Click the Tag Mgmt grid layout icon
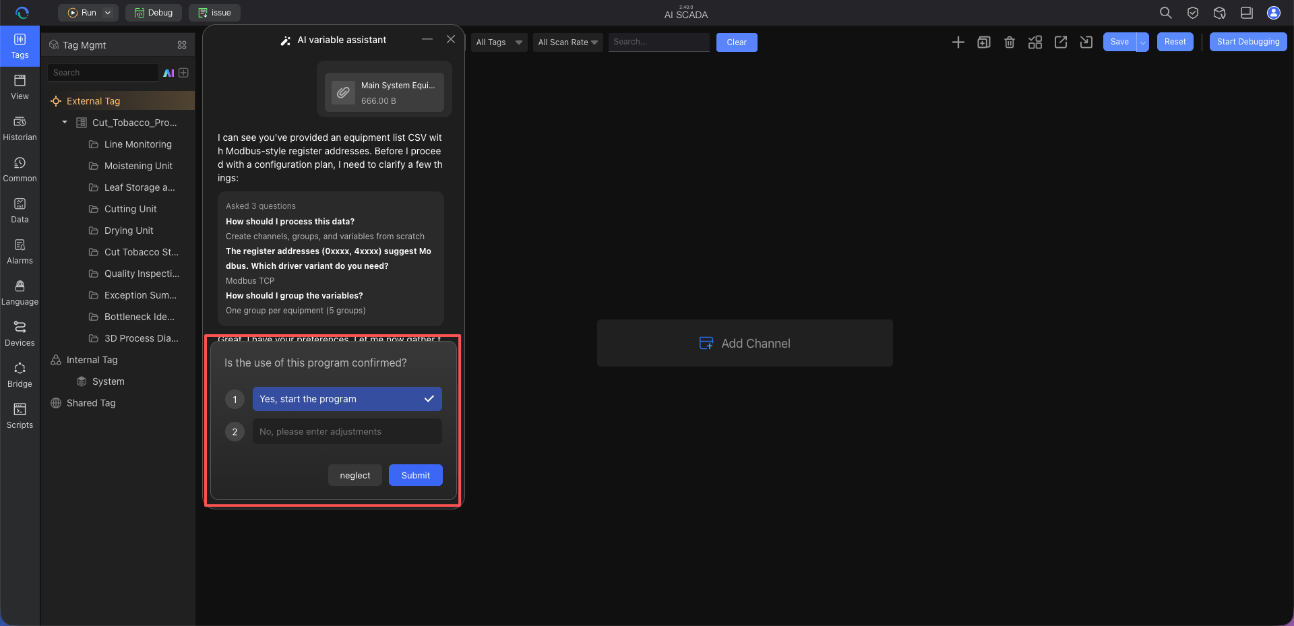This screenshot has width=1294, height=626. click(182, 45)
